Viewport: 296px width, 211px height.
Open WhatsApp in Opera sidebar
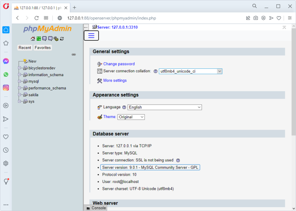click(6, 74)
